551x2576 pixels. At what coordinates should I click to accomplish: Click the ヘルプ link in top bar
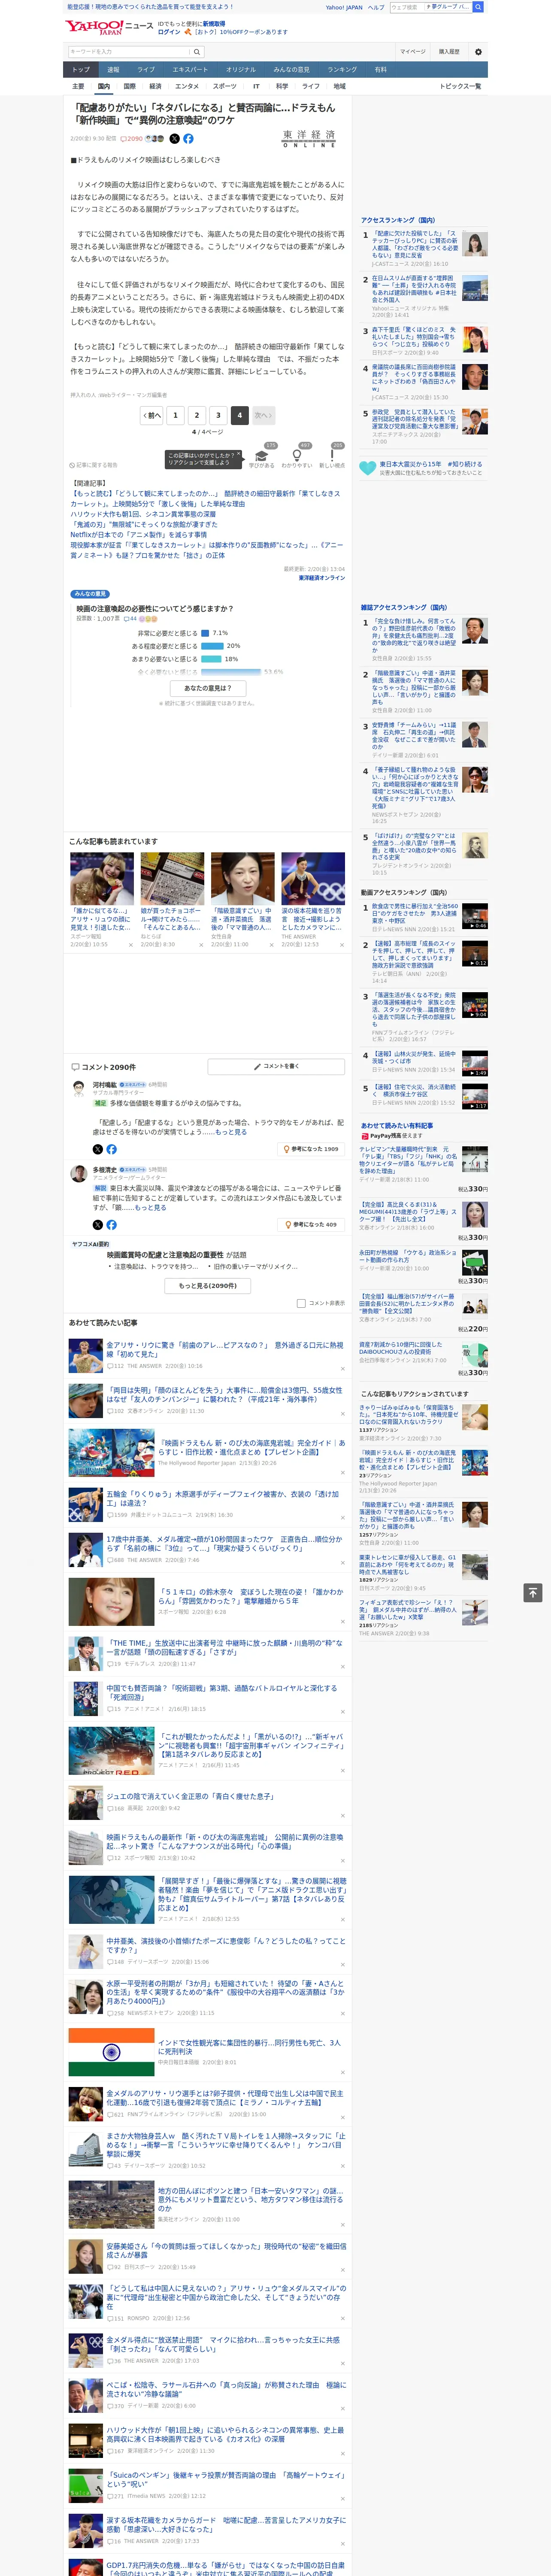tap(376, 7)
